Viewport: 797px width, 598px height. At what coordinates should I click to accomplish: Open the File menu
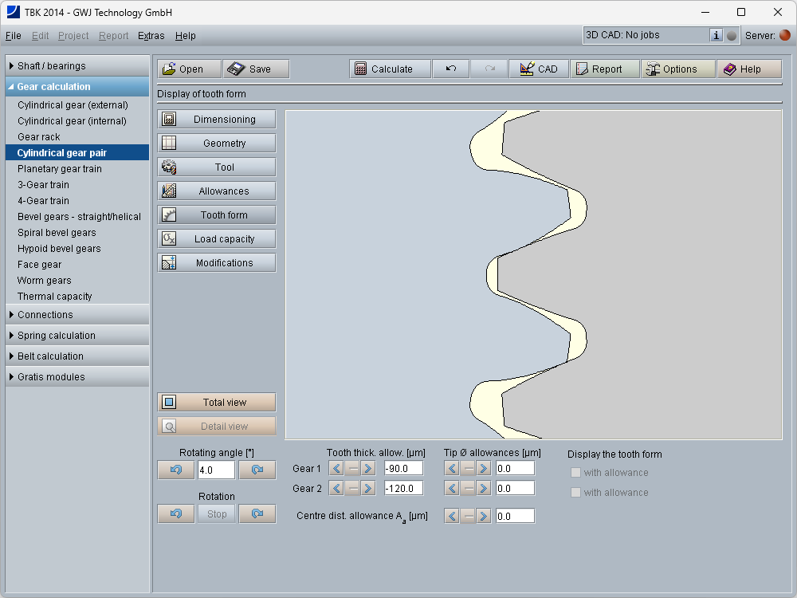13,36
